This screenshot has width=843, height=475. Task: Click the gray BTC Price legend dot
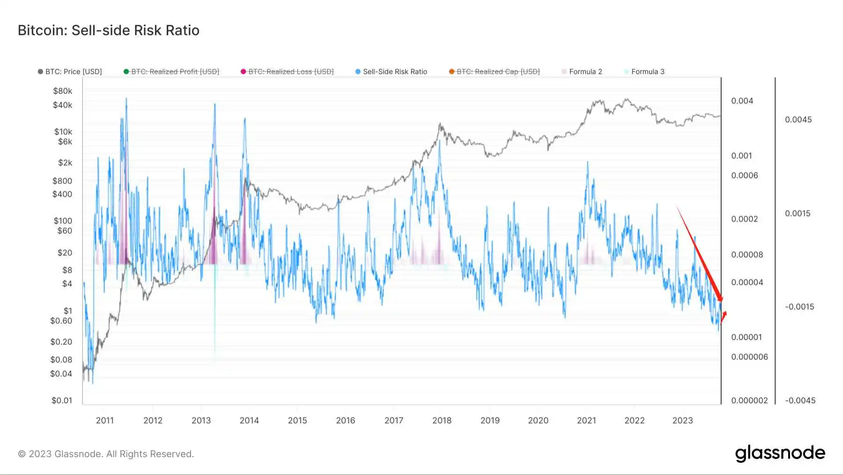[x=40, y=72]
